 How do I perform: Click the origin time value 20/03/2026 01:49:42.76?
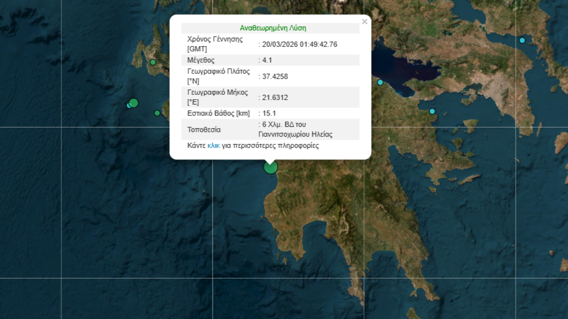(300, 44)
